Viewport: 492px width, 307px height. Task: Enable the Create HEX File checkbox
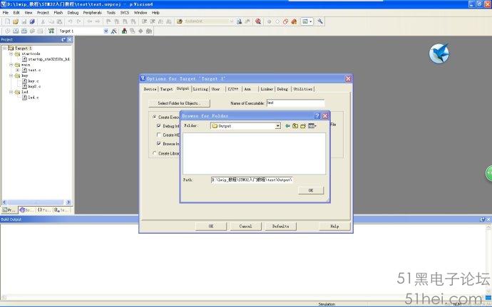coord(159,135)
